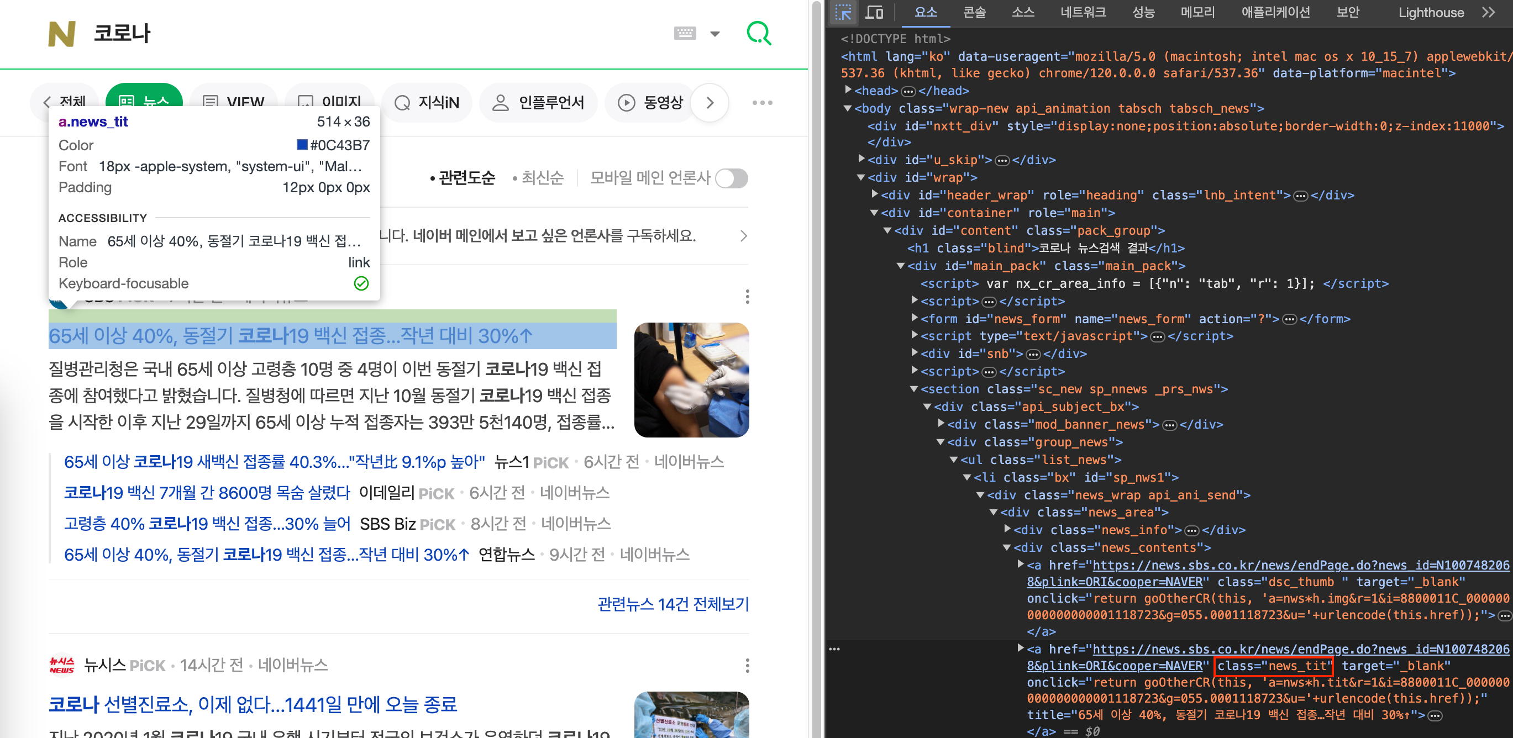The width and height of the screenshot is (1513, 738).
Task: Click the vaccination photo thumbnail
Action: 691,380
